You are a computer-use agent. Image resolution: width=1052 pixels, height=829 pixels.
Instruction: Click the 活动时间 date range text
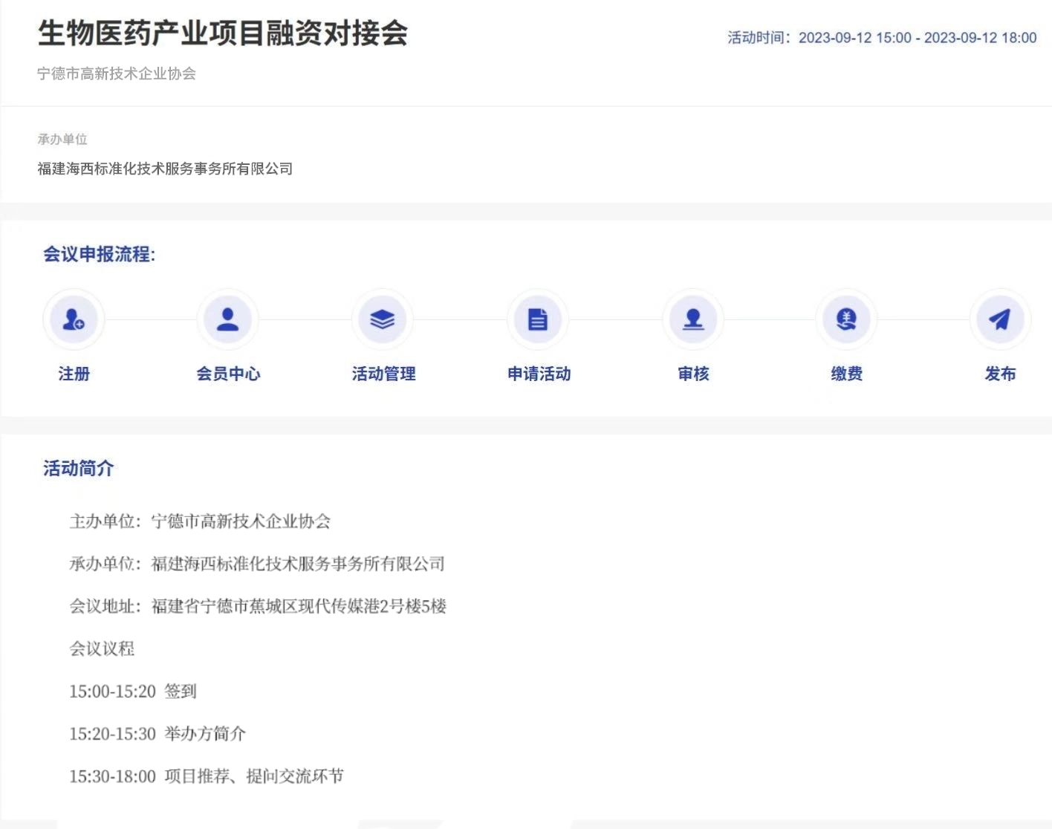[882, 38]
